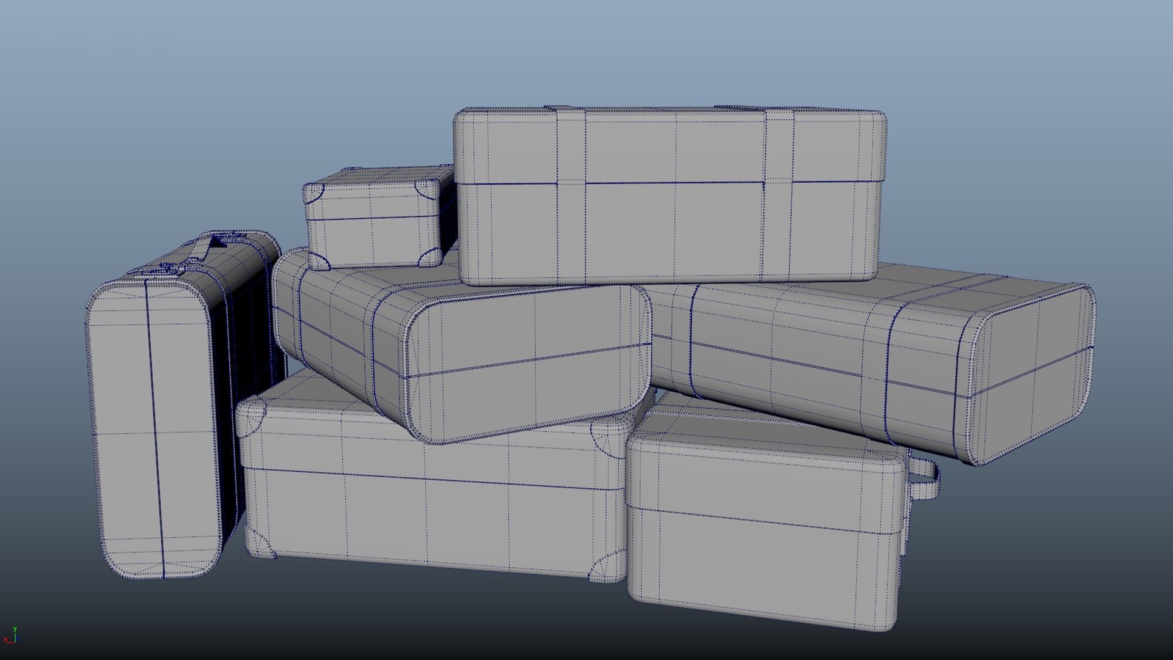Click the XY axis orientation gizmo
This screenshot has width=1173, height=660.
(10, 636)
